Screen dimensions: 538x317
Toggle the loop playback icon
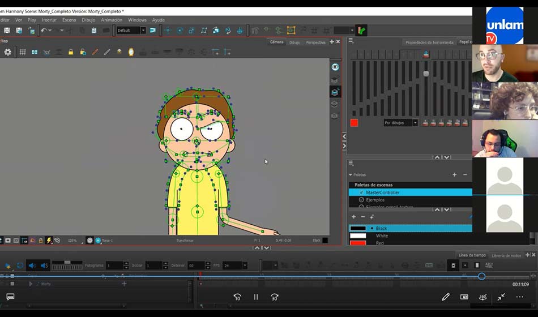(20, 265)
